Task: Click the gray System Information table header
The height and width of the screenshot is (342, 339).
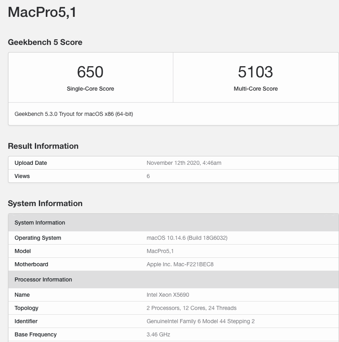Action: [173, 223]
